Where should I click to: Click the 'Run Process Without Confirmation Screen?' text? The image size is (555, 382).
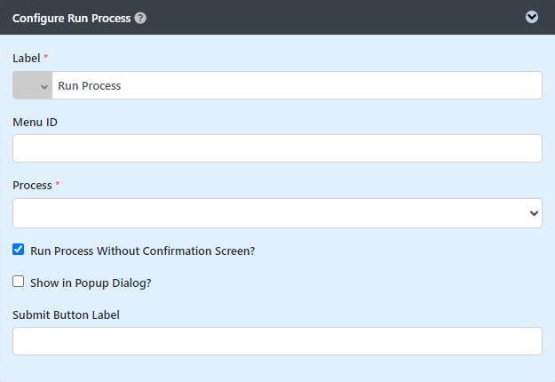click(x=142, y=251)
